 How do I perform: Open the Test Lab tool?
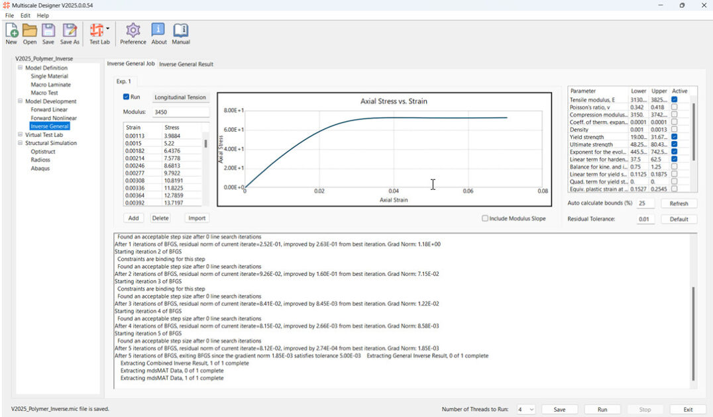pyautogui.click(x=99, y=31)
